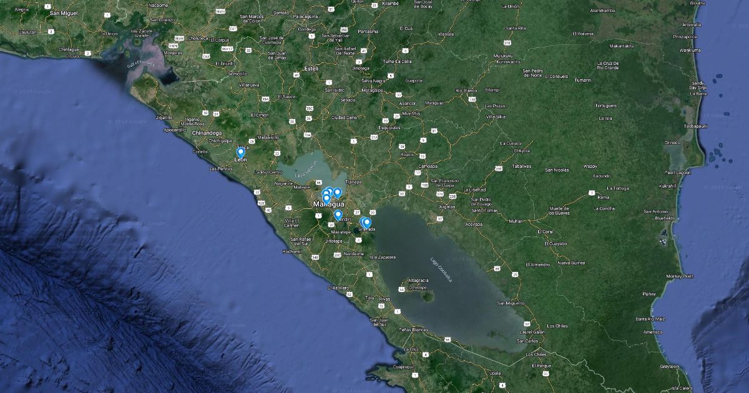Click the Isla Zapatera label
The image size is (749, 393).
click(383, 257)
